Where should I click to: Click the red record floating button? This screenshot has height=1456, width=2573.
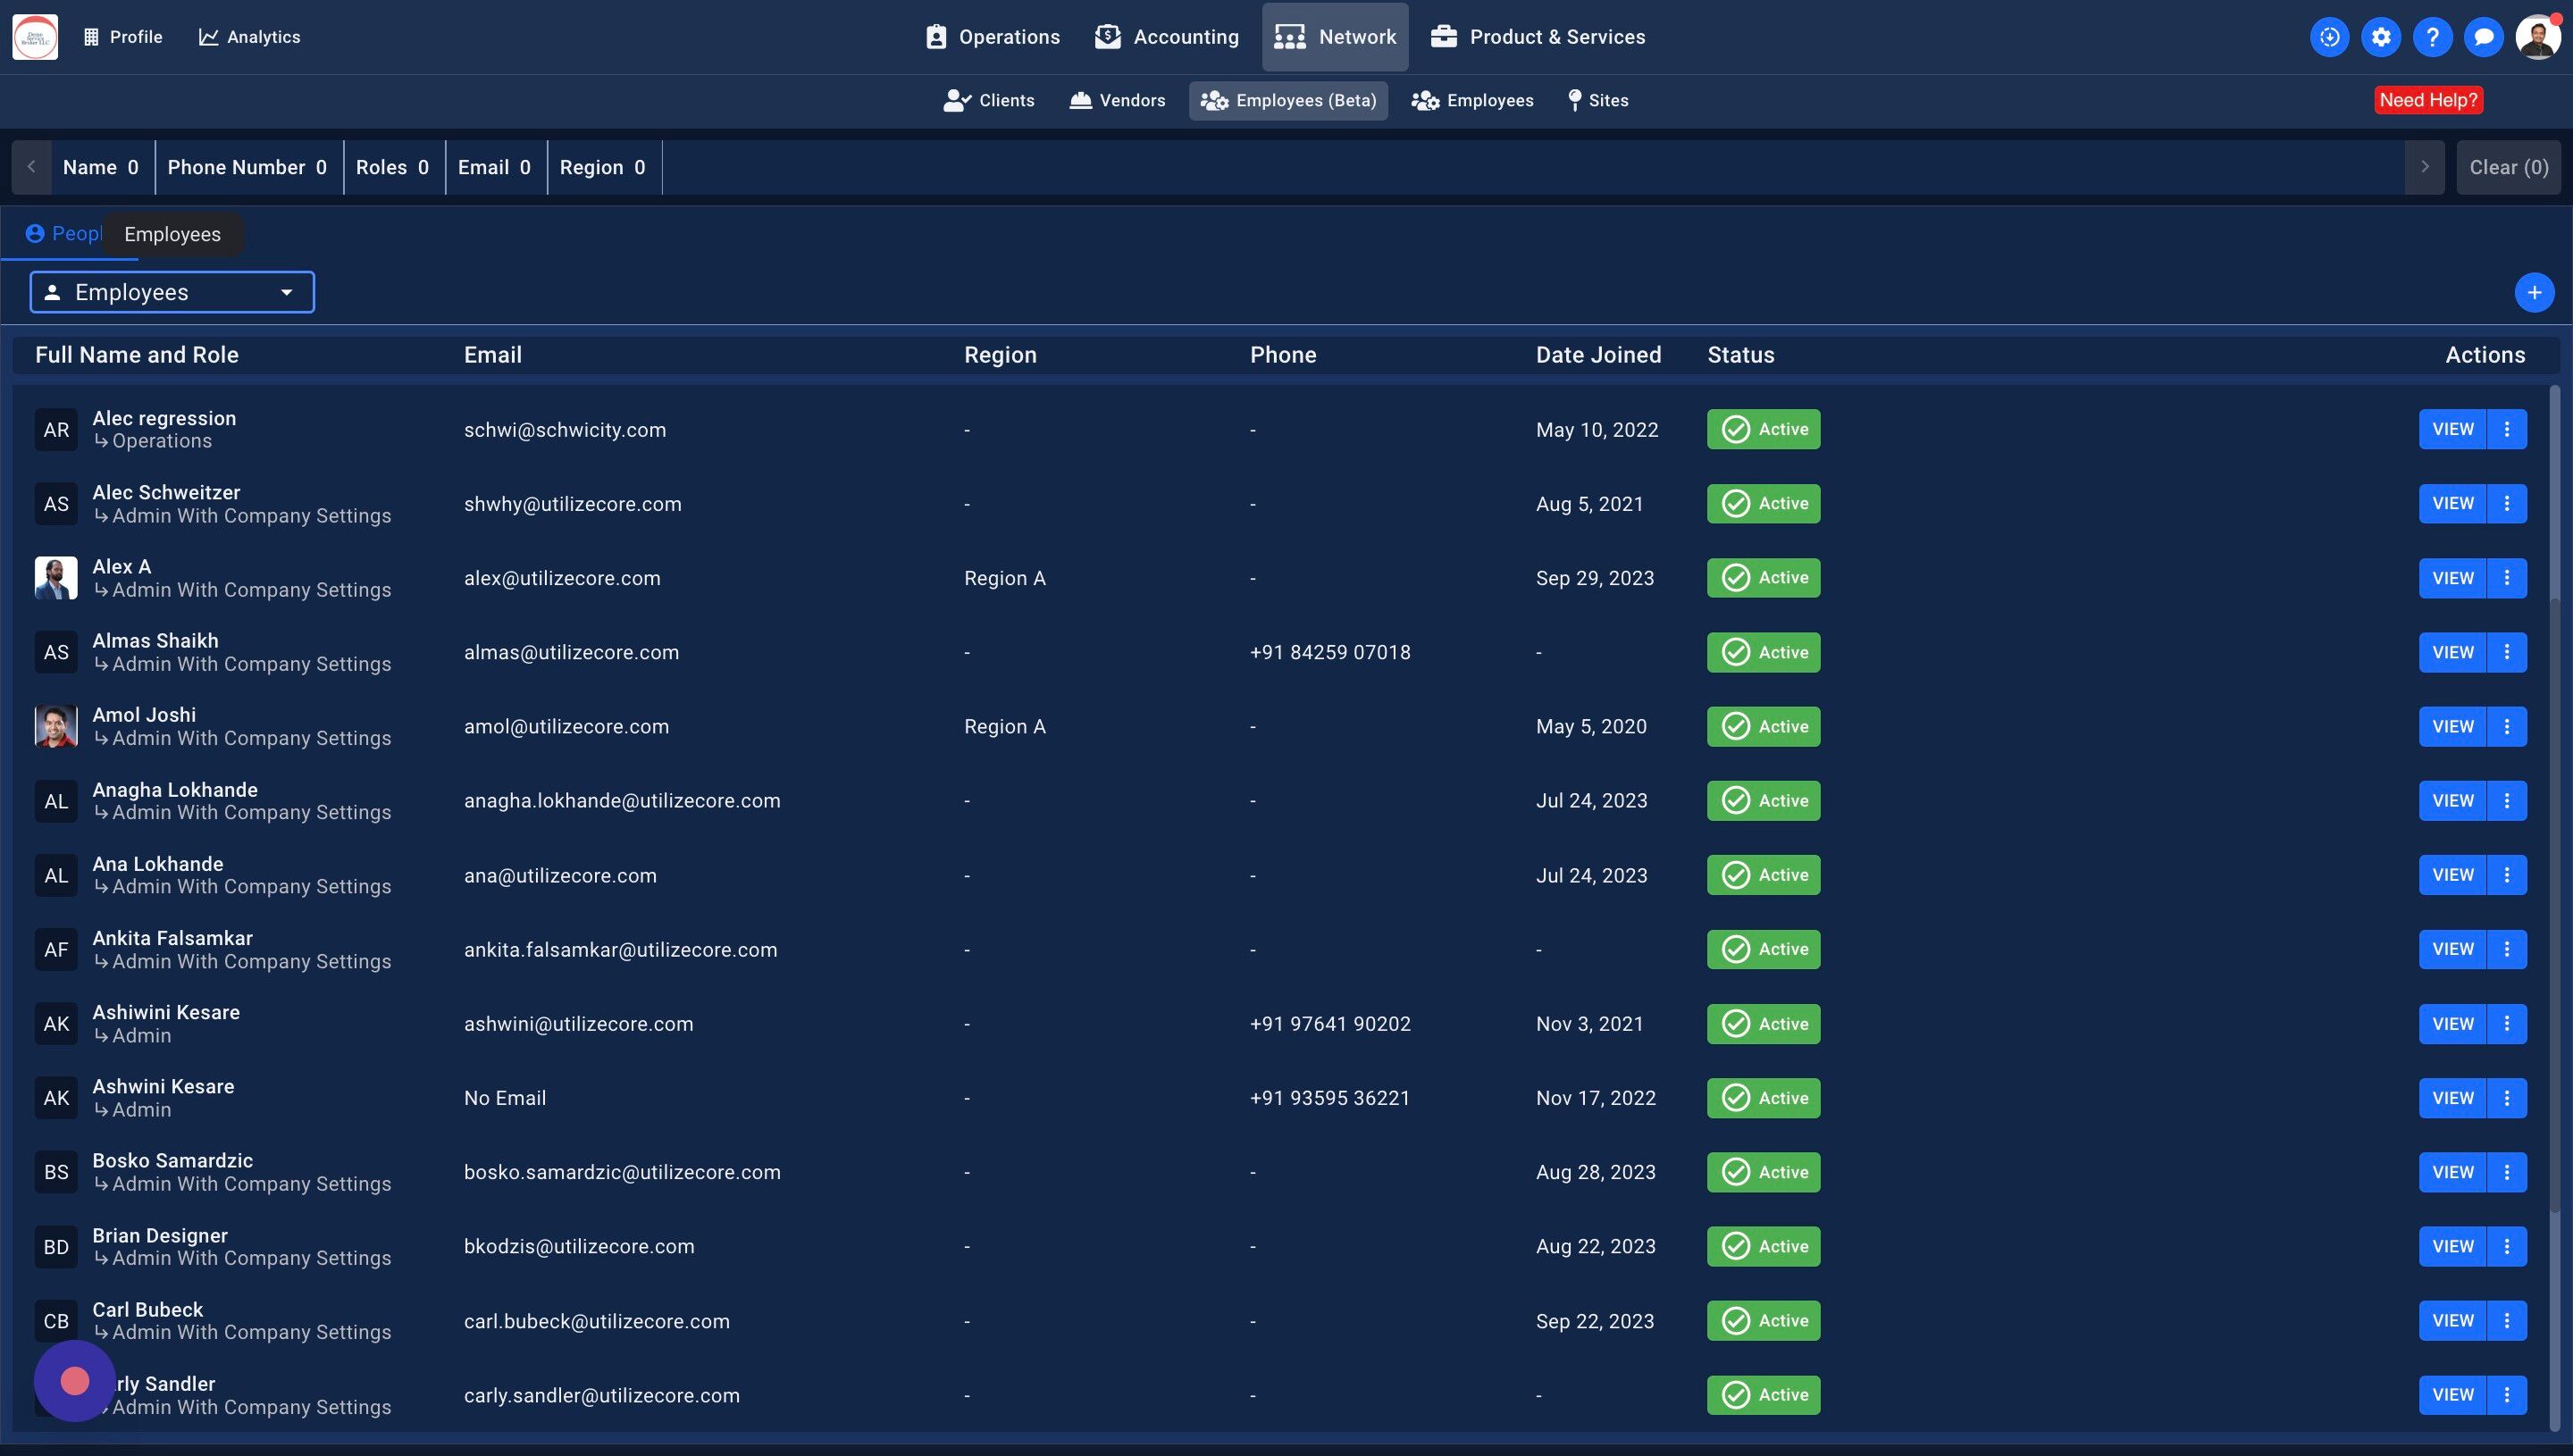75,1381
